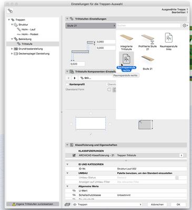192x210 pixels.
Task: Enable the Kantenprofil checkbox
Action: (x=67, y=85)
